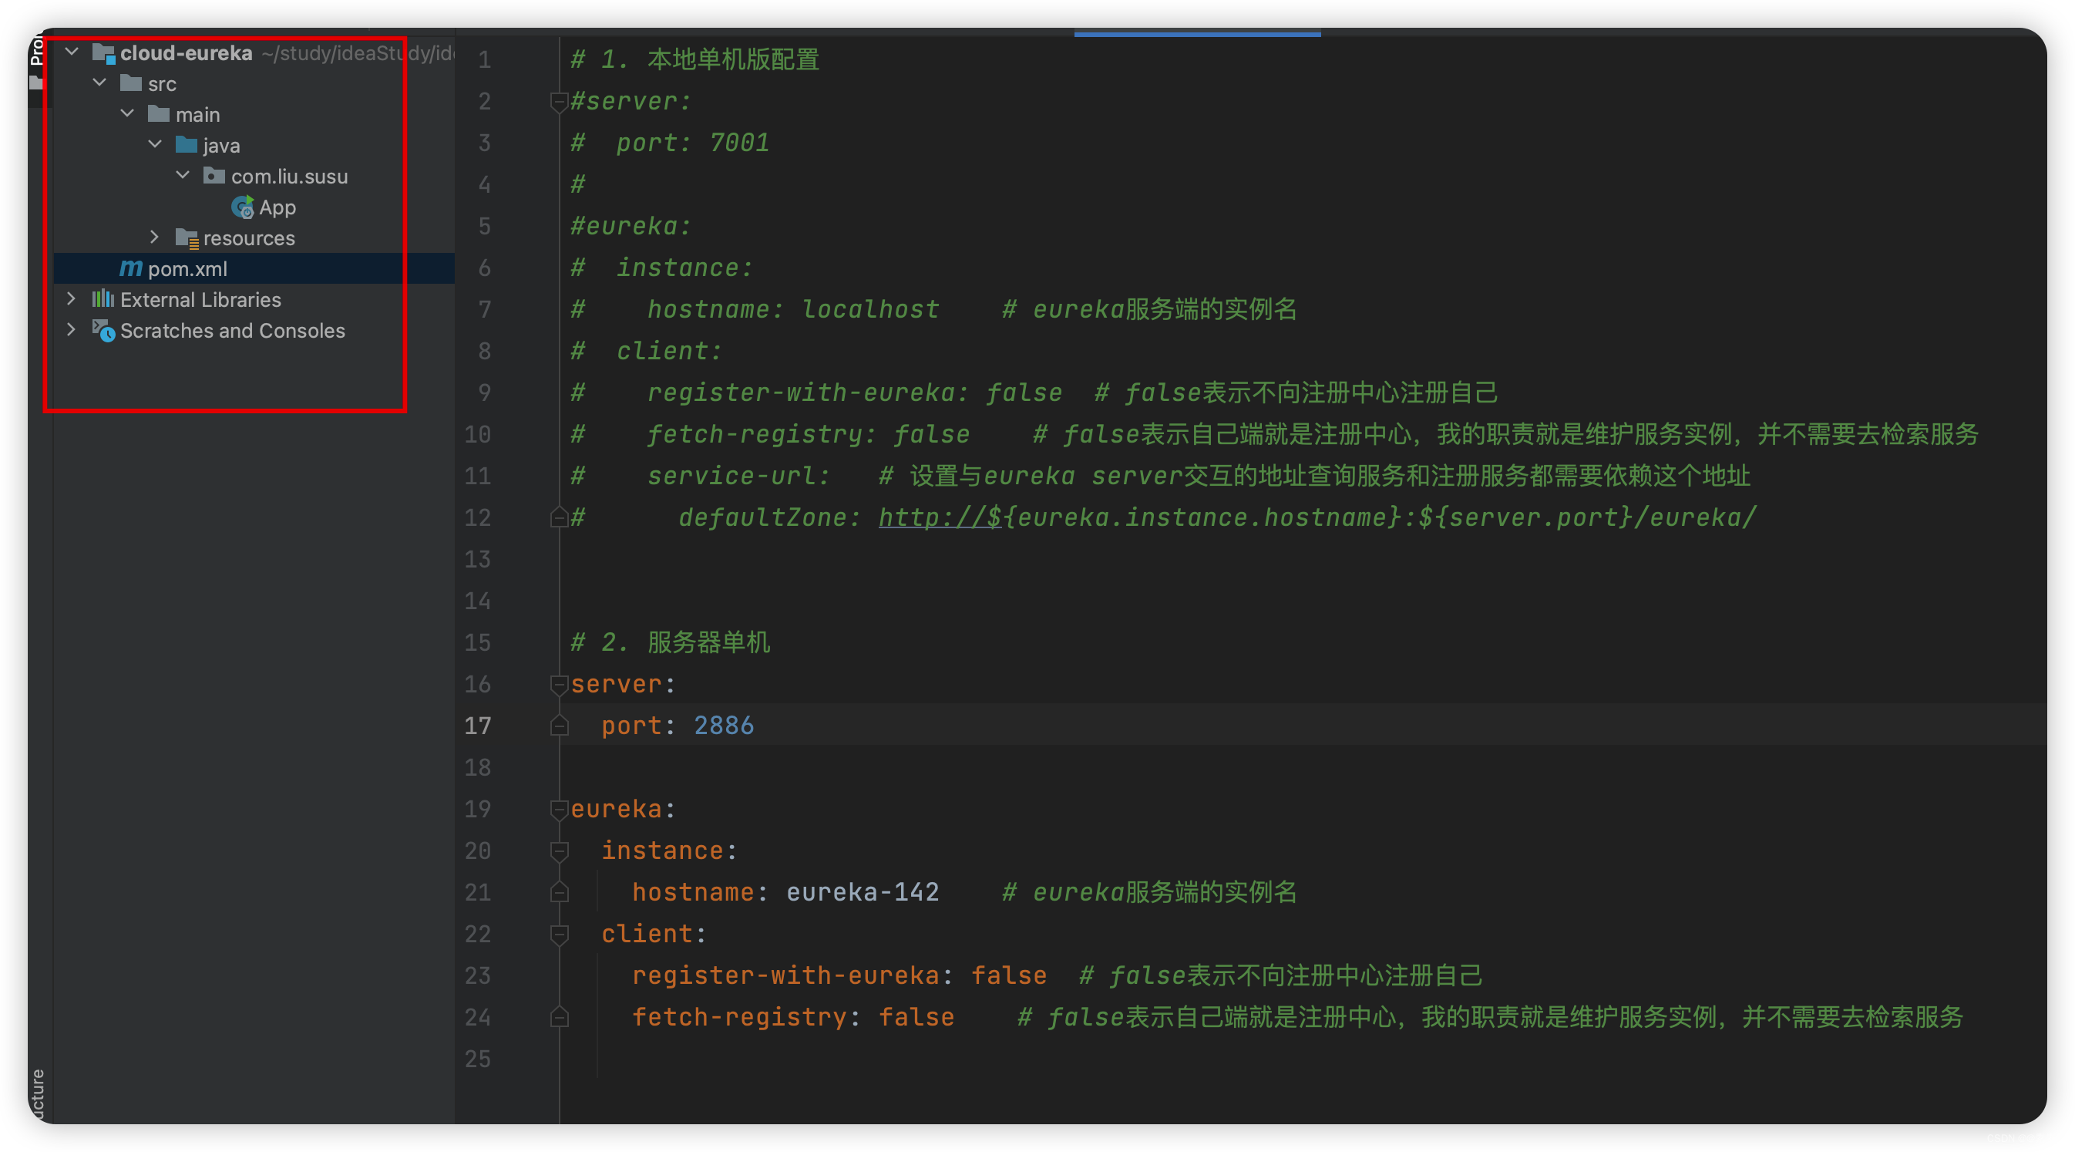Click the server key on line 16
This screenshot has width=2075, height=1152.
pyautogui.click(x=616, y=684)
